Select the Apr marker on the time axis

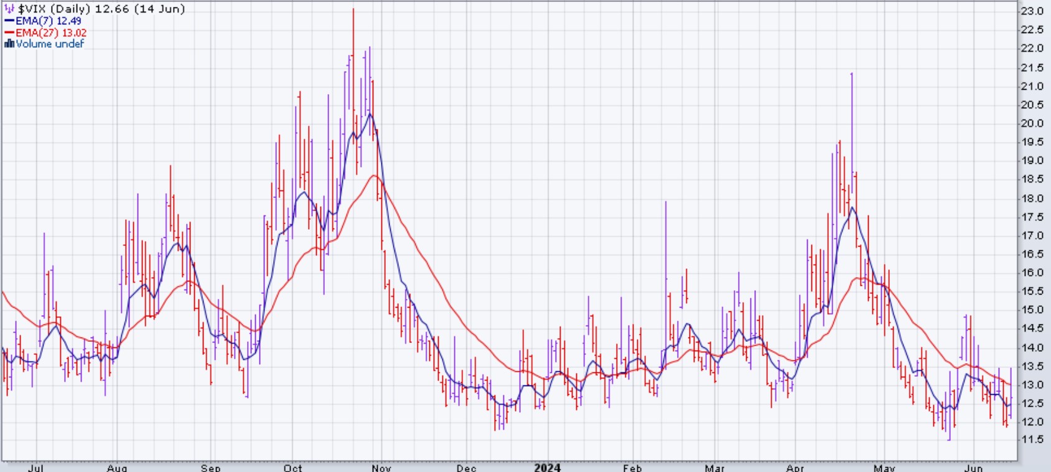point(795,468)
